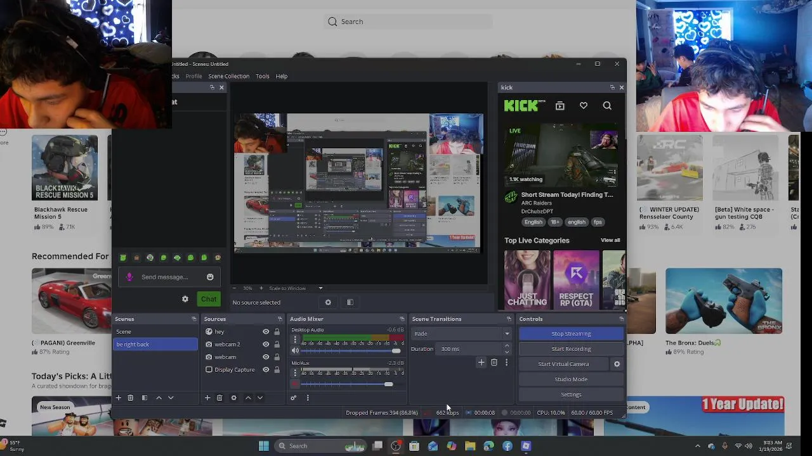Move scene up arrow in Scenes panel

(x=159, y=398)
